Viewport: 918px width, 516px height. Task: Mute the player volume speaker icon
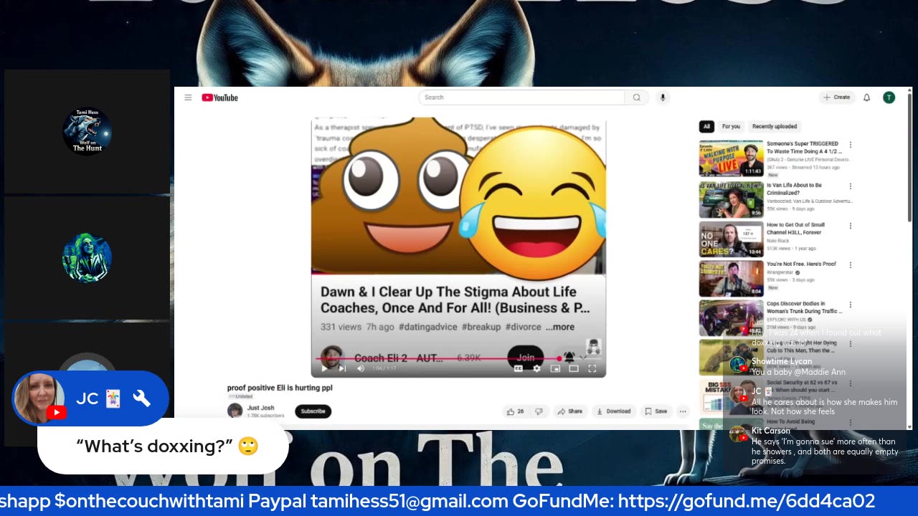361,368
